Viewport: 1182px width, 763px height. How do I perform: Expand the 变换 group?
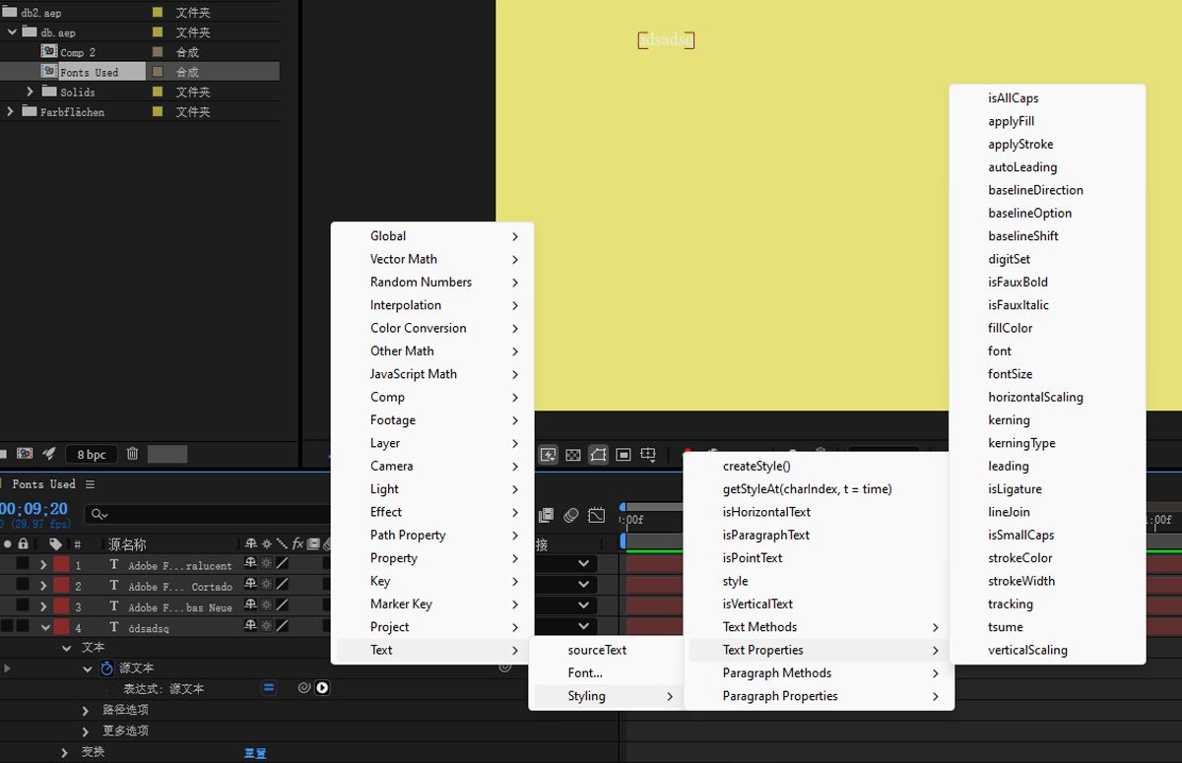65,752
